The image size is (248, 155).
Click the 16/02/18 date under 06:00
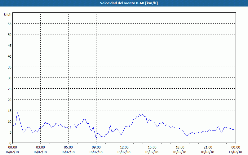68,152
